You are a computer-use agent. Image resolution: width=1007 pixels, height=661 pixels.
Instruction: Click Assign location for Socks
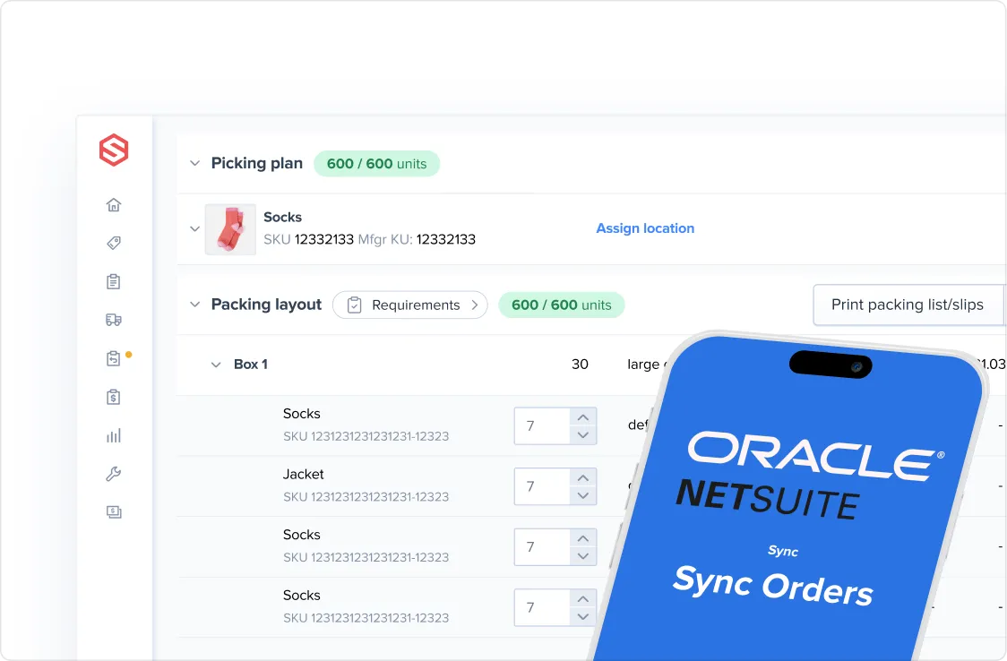pos(645,228)
